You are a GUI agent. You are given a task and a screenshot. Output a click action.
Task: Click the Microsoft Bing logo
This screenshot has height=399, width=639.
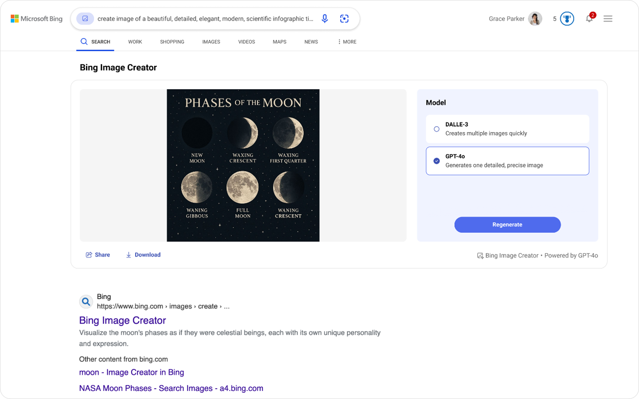[x=36, y=18]
